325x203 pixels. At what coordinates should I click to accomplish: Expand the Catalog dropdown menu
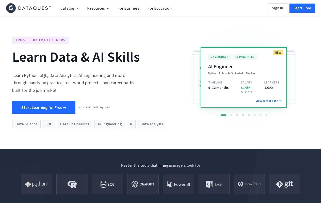pos(70,8)
